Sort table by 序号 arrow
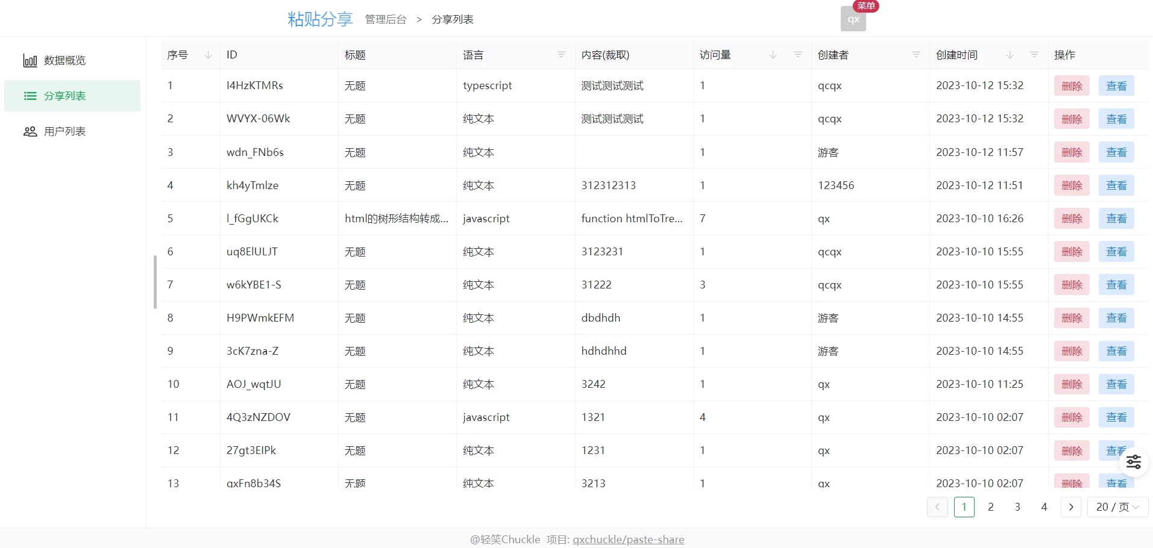The width and height of the screenshot is (1153, 548). [x=208, y=55]
